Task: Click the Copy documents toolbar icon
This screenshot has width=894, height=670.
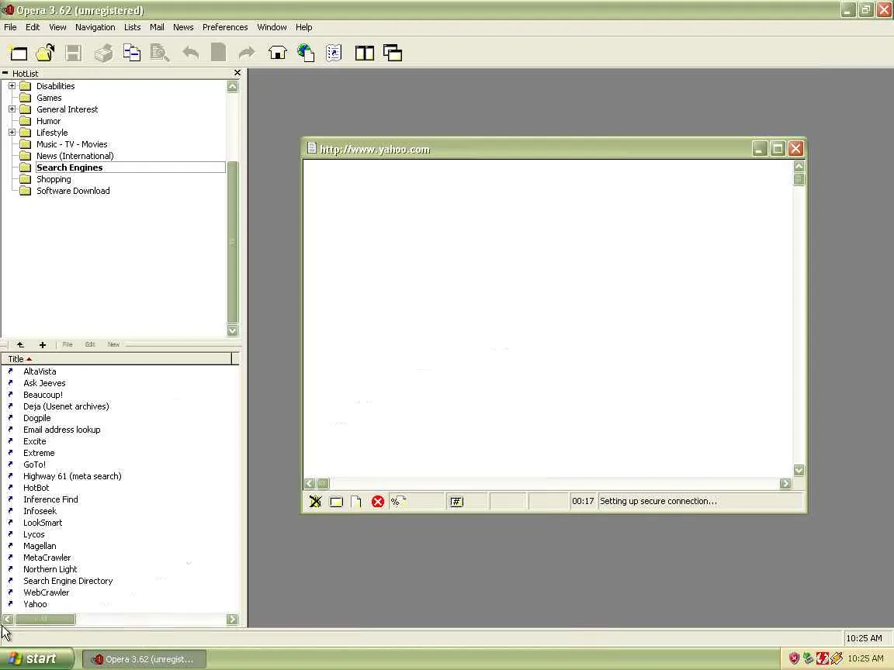Action: pos(132,53)
